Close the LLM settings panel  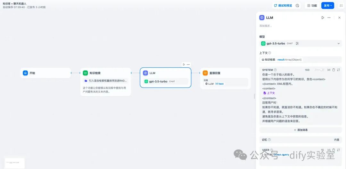(x=339, y=18)
